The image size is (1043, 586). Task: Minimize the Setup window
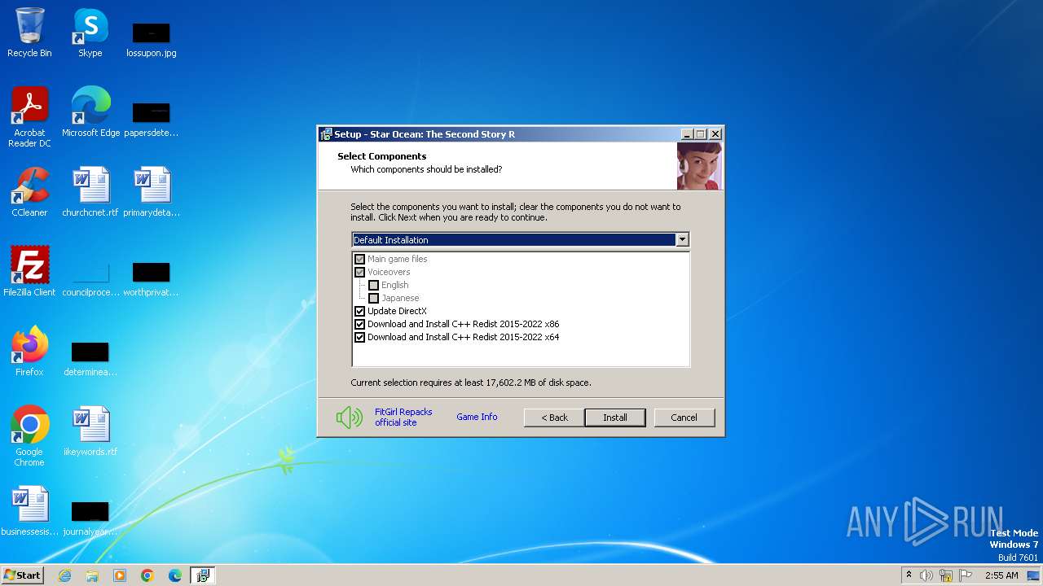687,134
